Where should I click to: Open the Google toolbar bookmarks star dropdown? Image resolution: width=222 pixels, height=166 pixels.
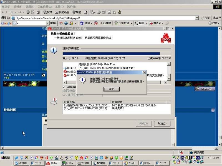click(86, 23)
